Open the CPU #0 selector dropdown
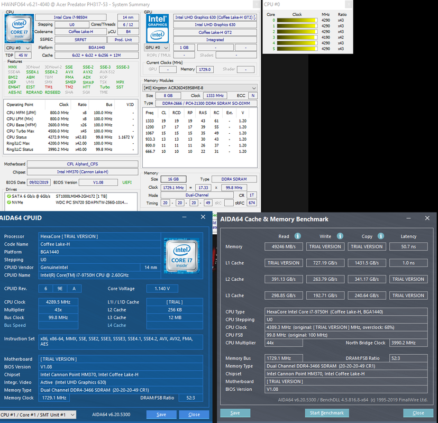 pos(17,48)
